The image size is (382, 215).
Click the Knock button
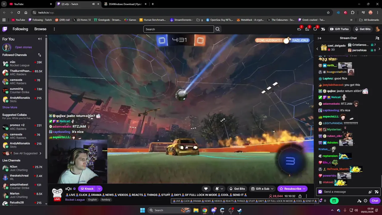coord(87,189)
